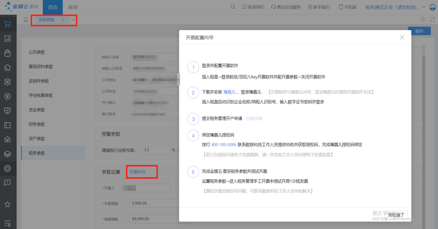Close the 开票配置向导 dialog
The image size is (438, 229).
[402, 37]
